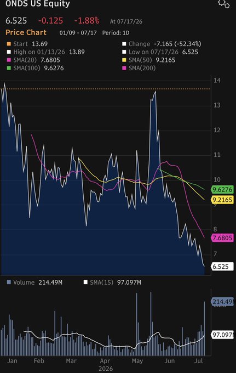Click the 214.49 volume axis tag
This screenshot has width=236, height=373.
coord(222,302)
